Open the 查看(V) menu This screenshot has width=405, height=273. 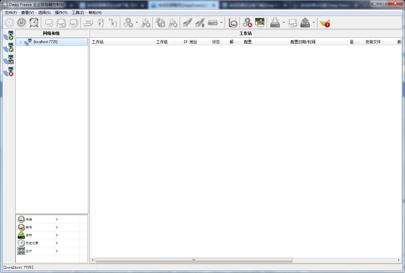click(27, 12)
